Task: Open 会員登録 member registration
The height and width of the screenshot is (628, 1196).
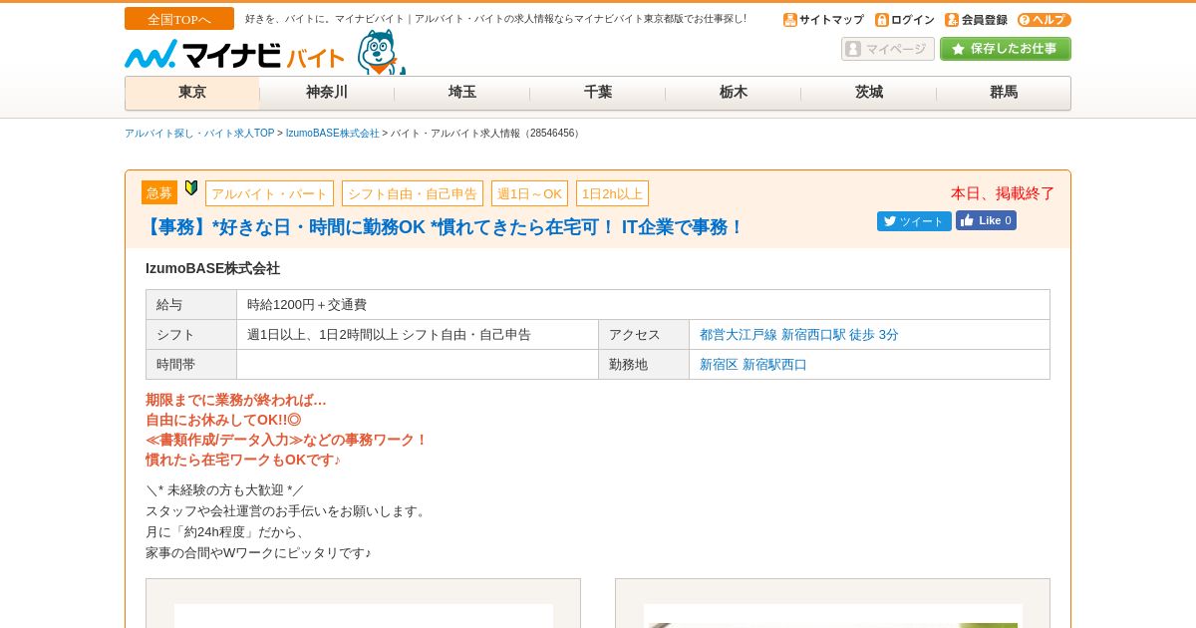Action: [x=976, y=20]
